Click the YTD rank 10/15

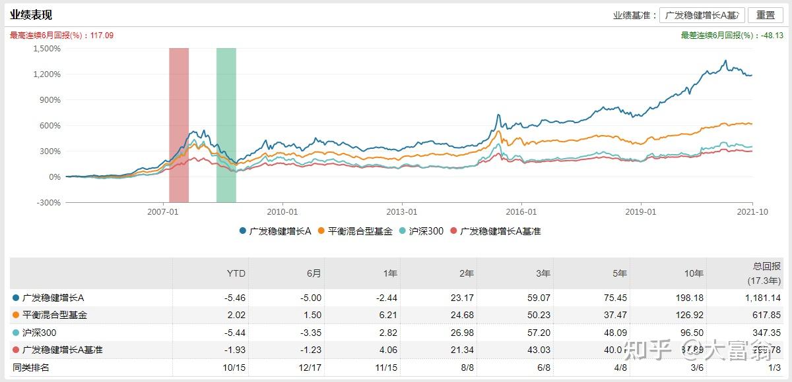pyautogui.click(x=235, y=367)
